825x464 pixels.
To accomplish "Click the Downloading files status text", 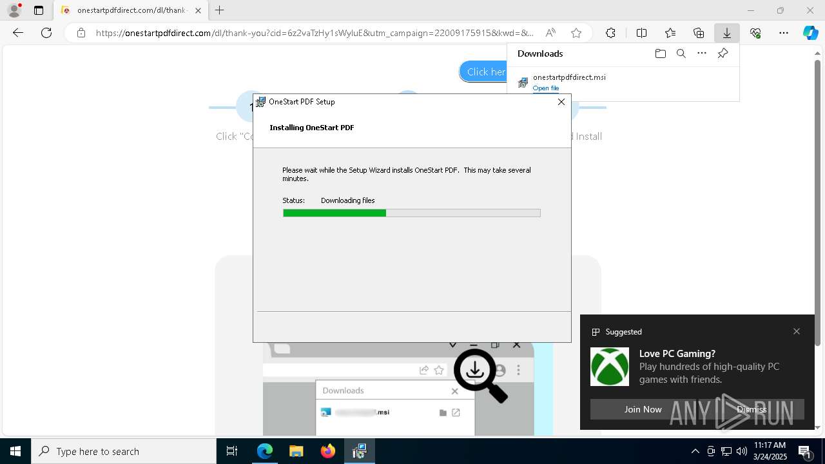I will 347,200.
